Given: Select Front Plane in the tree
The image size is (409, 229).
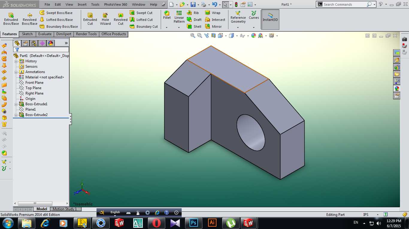Looking at the screenshot, I should 34,83.
